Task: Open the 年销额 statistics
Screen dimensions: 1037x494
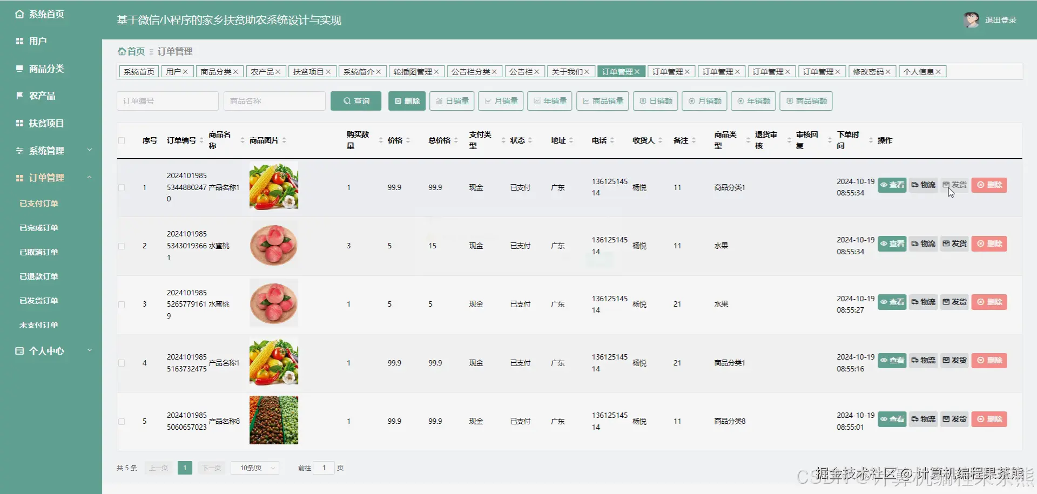Action: click(753, 101)
